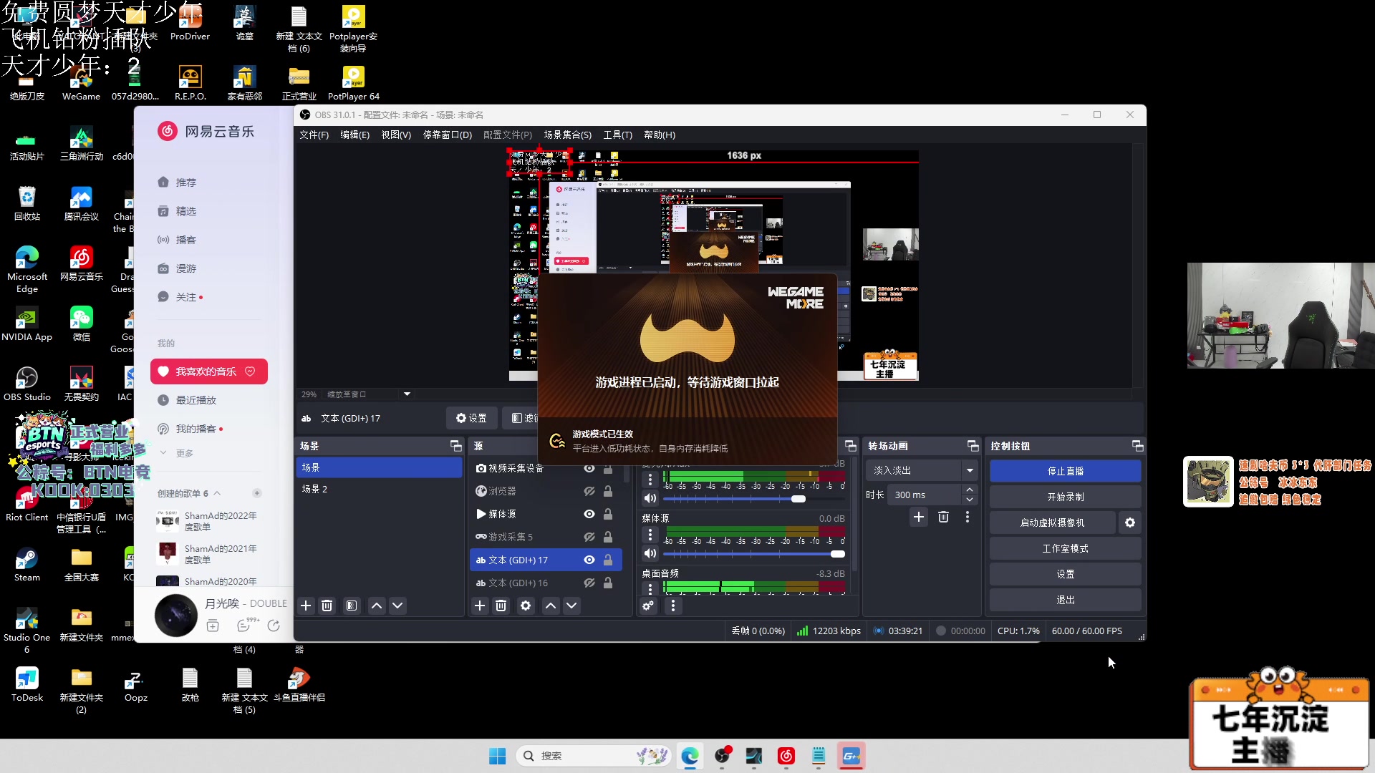Open 视图(V) menu in OBS
The height and width of the screenshot is (773, 1375).
pos(396,135)
